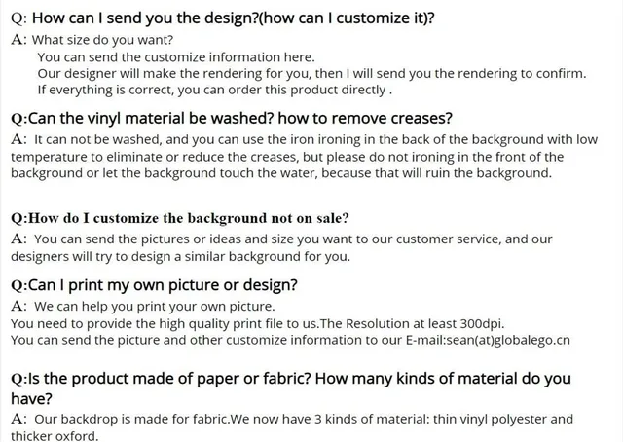Click the email address sean(at)globalego.cn

coord(508,341)
